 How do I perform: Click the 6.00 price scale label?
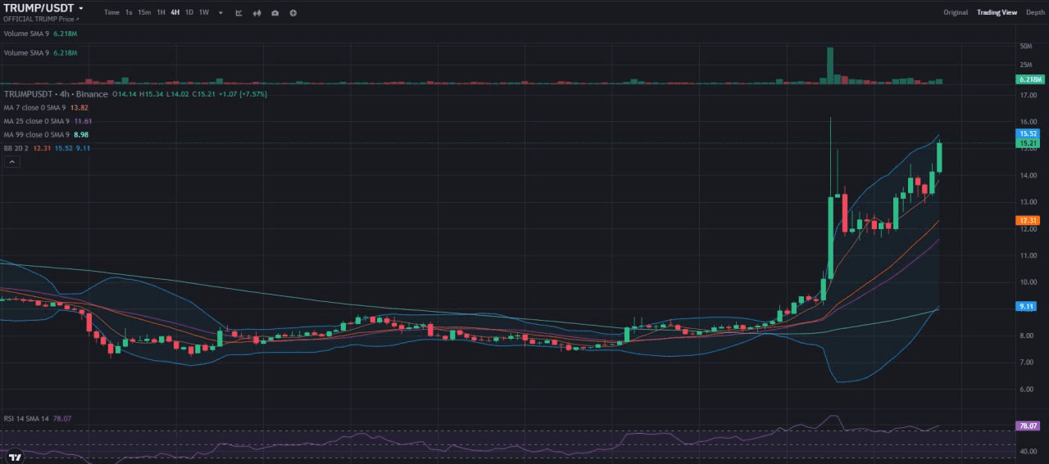pyautogui.click(x=1029, y=390)
